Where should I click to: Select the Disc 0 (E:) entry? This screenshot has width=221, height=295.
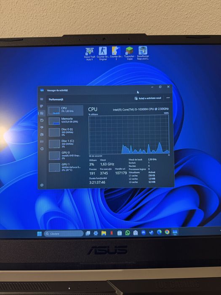click(65, 132)
